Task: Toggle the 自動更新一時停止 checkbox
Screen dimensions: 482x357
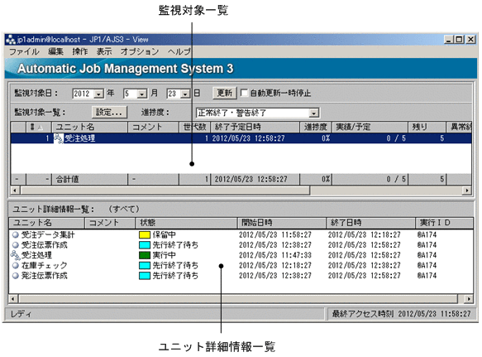Action: (244, 93)
